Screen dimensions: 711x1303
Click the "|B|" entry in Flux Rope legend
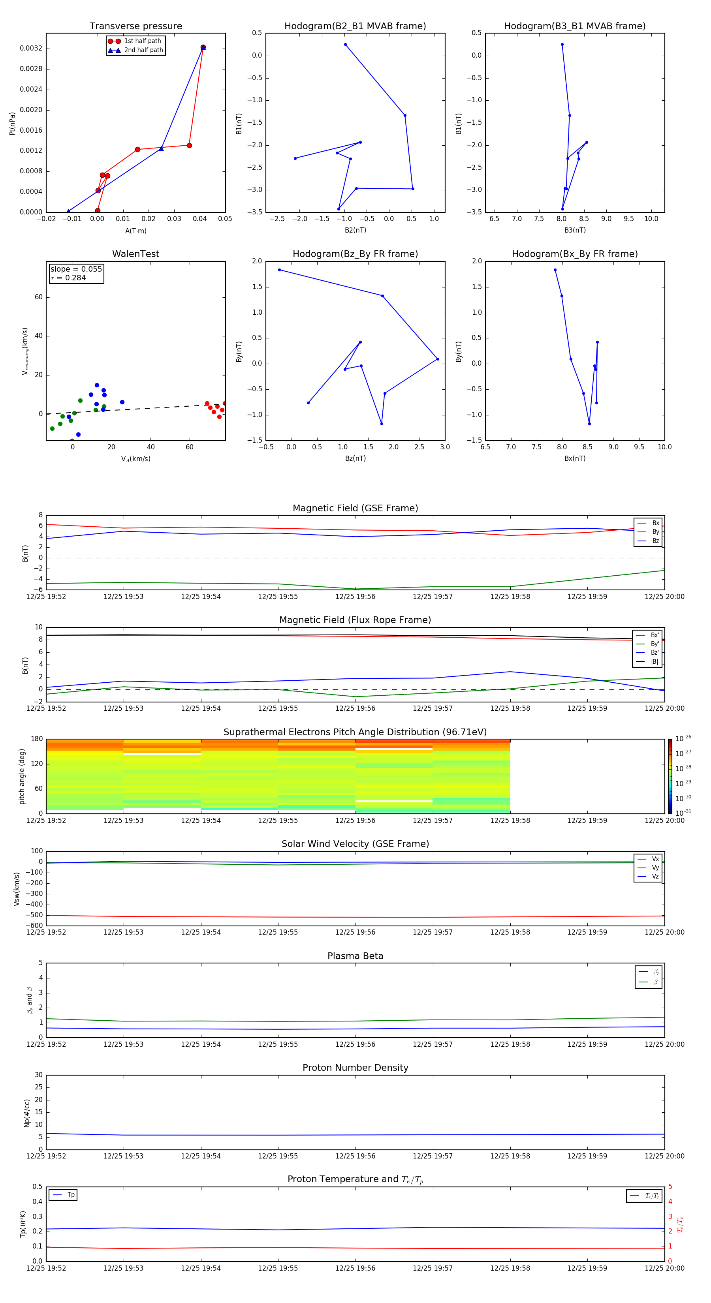coord(648,662)
